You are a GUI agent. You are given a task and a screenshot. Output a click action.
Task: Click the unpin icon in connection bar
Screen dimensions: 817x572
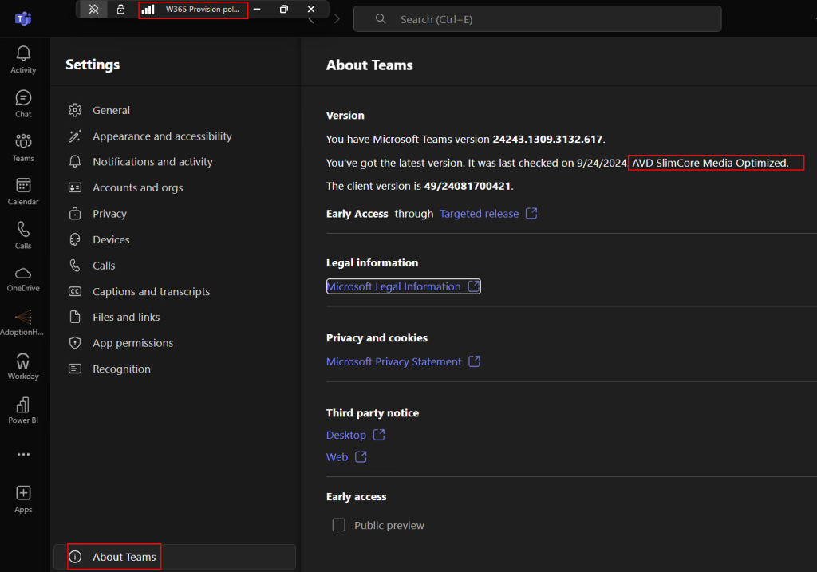pyautogui.click(x=94, y=9)
